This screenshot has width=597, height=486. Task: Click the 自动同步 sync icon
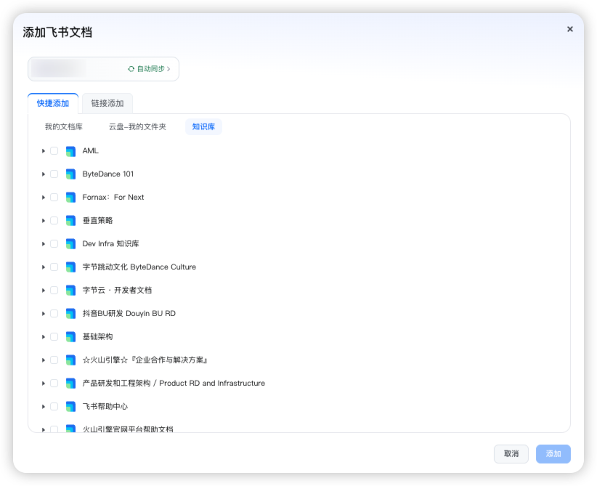pyautogui.click(x=131, y=69)
